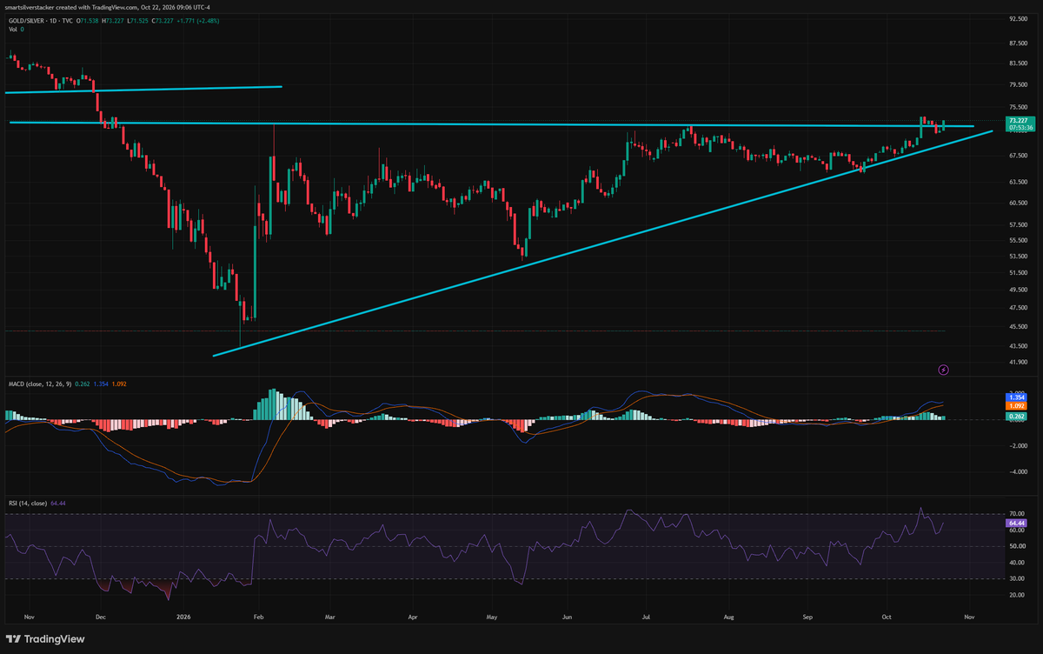This screenshot has width=1043, height=654.
Task: Click the 30.00 RSI axis label
Action: coord(1016,578)
